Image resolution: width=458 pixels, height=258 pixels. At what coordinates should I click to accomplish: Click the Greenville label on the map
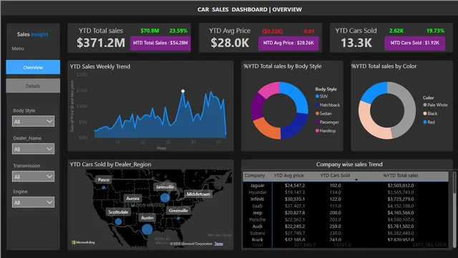(178, 210)
